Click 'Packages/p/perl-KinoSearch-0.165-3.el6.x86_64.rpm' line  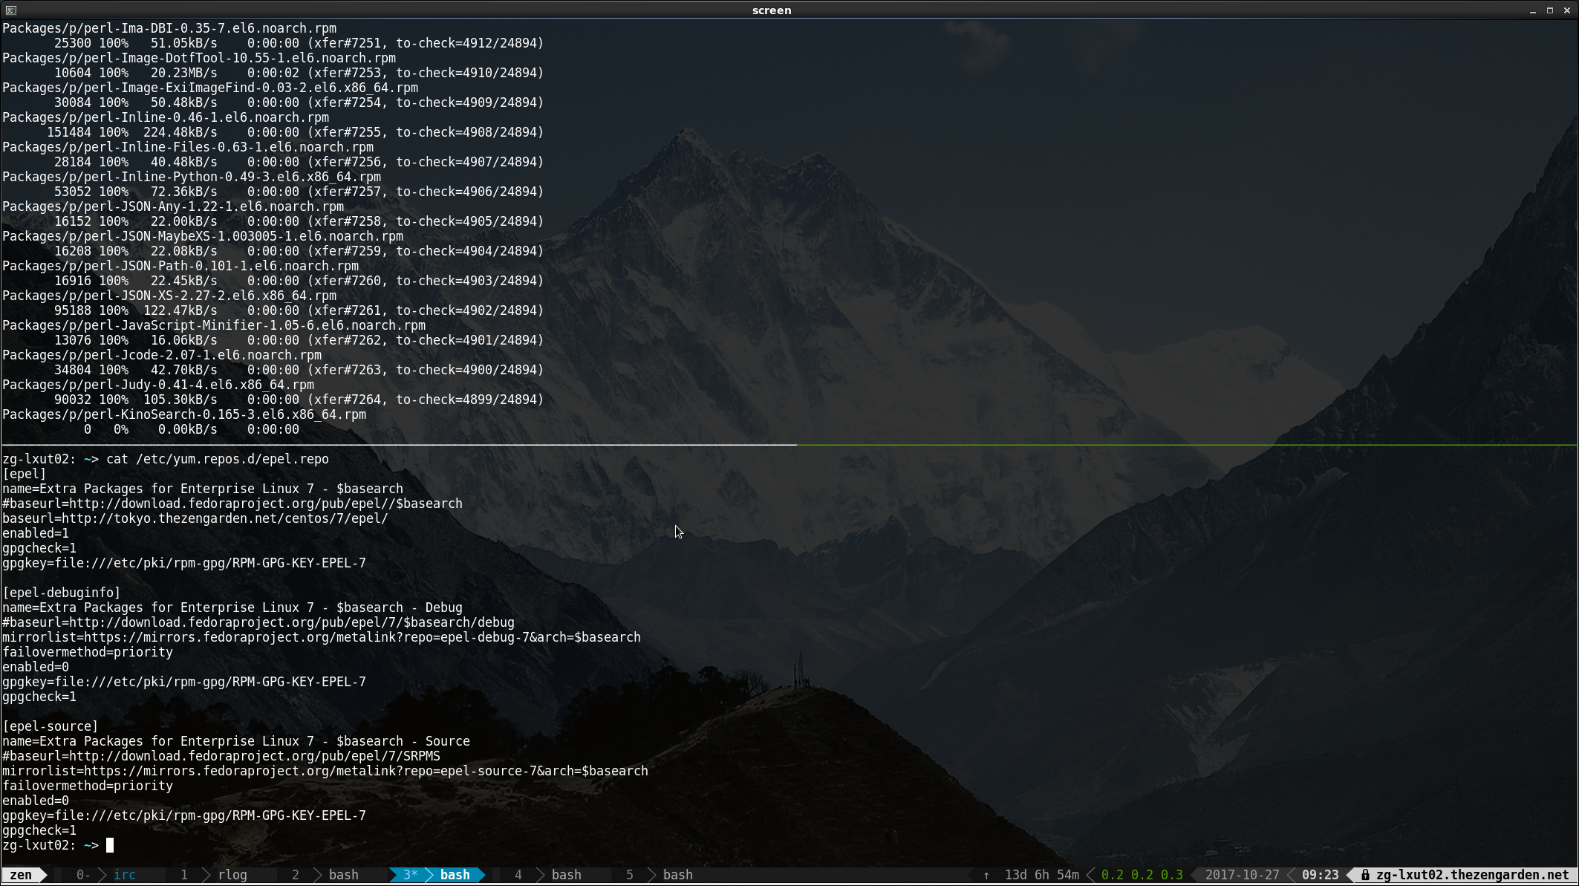[x=183, y=414]
